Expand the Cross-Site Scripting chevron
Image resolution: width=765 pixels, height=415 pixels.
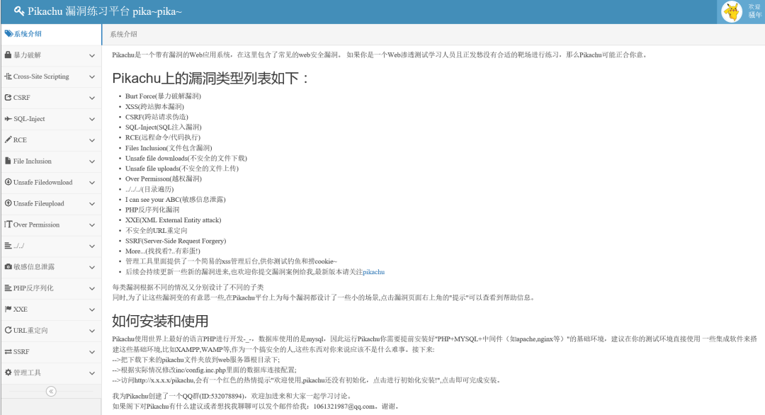(x=91, y=77)
